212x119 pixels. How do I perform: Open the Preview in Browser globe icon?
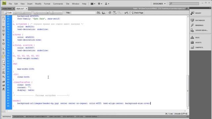pos(104,13)
